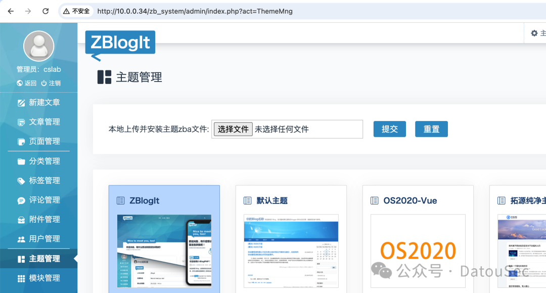
Task: Click the icon beside 拓源纯净 theme title
Action: (x=502, y=201)
